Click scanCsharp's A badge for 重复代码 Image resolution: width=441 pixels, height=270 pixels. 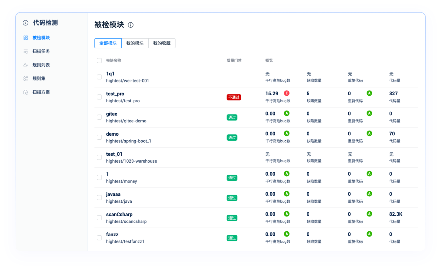[x=369, y=214]
